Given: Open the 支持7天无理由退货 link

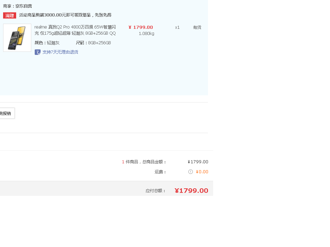Looking at the screenshot, I should (60, 52).
